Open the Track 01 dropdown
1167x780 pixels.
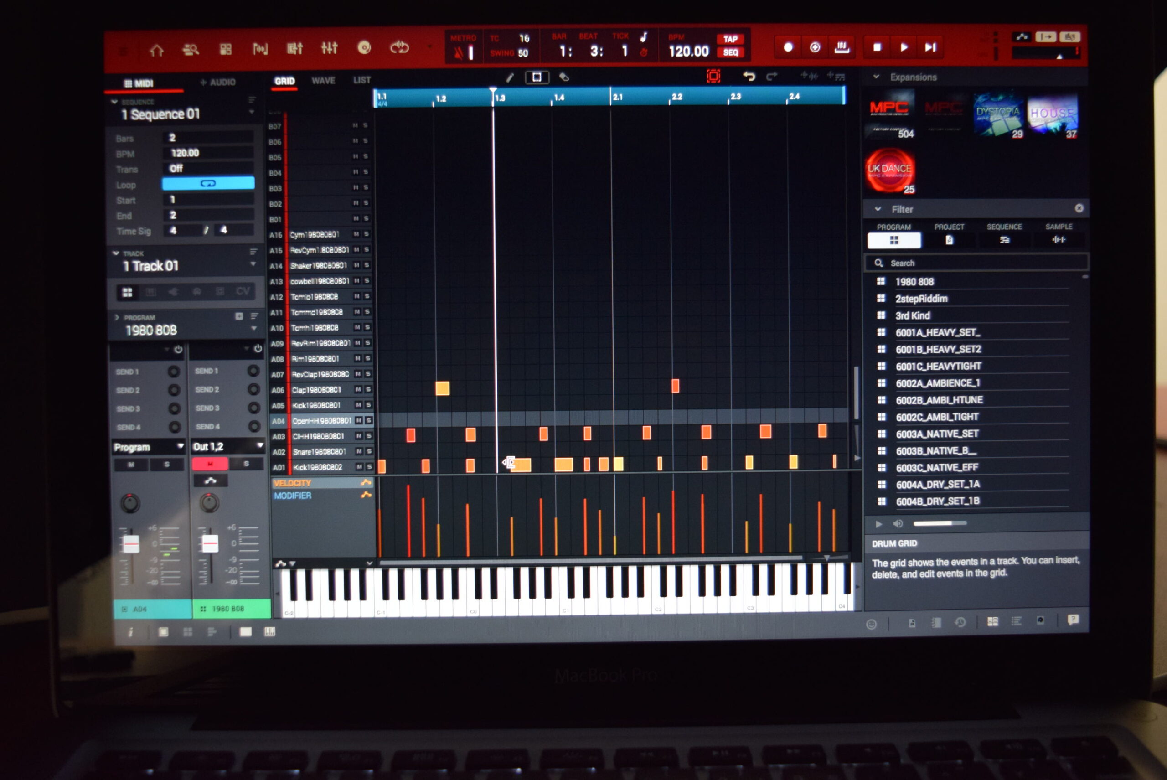(x=253, y=264)
